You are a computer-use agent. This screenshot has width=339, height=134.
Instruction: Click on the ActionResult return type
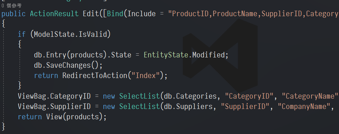(54, 14)
